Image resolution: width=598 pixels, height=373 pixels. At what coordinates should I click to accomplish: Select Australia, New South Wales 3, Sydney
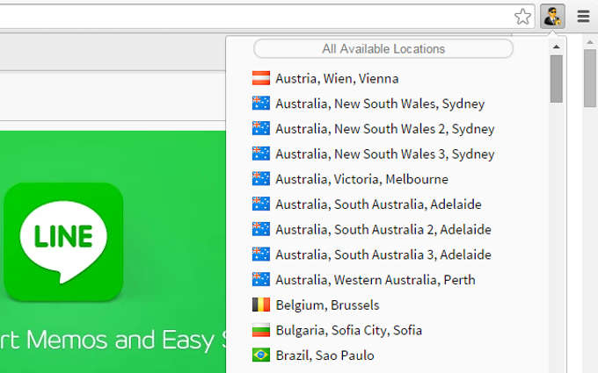[x=374, y=154]
